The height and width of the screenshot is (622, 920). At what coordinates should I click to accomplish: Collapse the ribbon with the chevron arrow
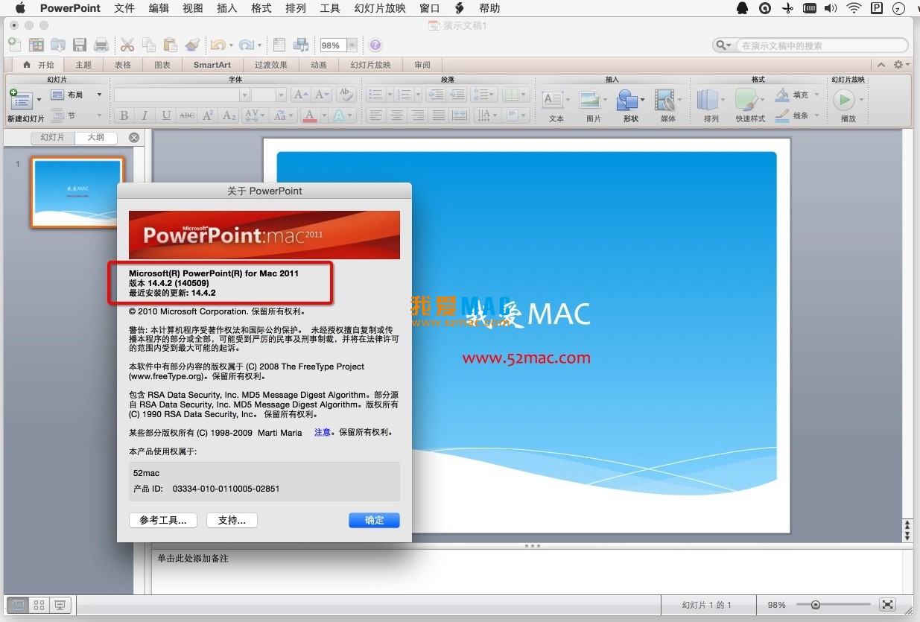[881, 65]
